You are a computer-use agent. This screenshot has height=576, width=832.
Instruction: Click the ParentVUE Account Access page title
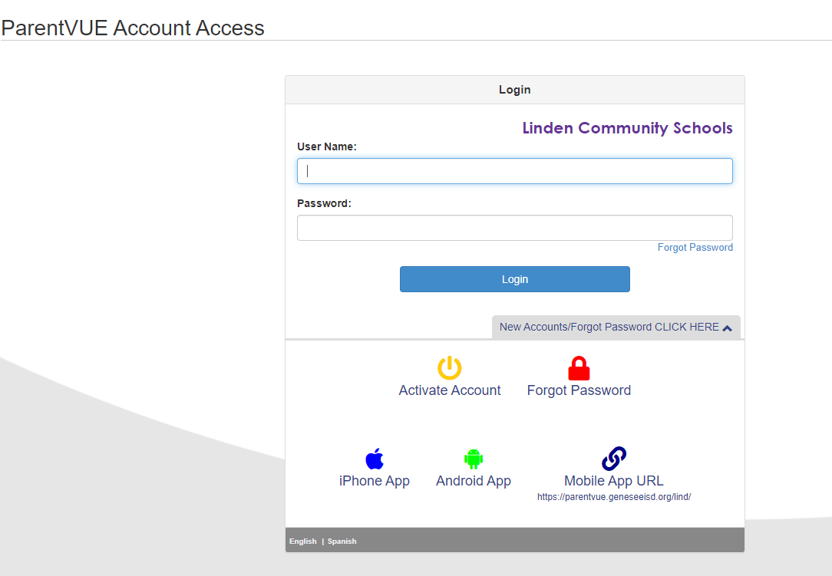[x=133, y=28]
